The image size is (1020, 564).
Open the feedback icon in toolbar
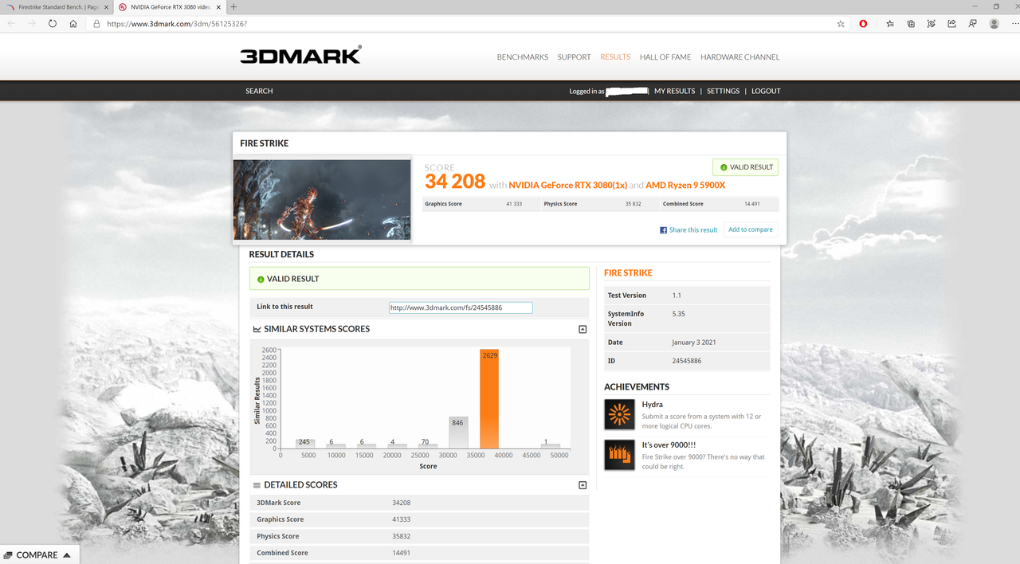(x=972, y=24)
